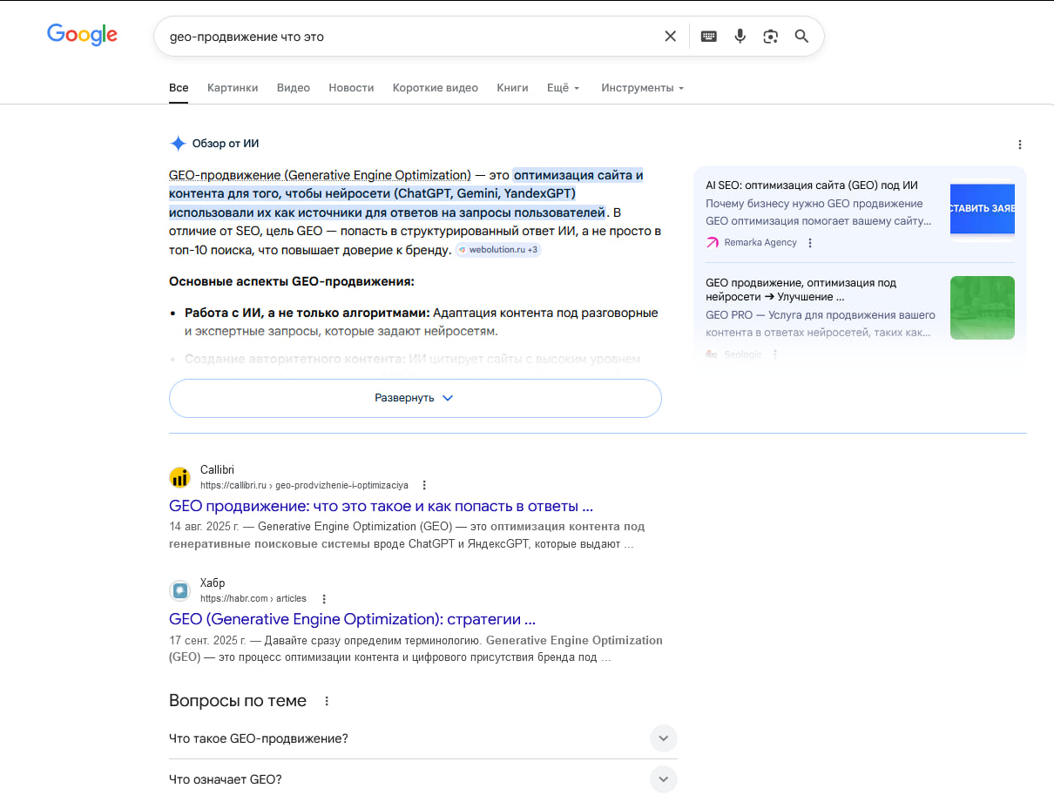This screenshot has height=795, width=1054.
Task: Click the on-screen keyboard icon
Action: pyautogui.click(x=708, y=36)
